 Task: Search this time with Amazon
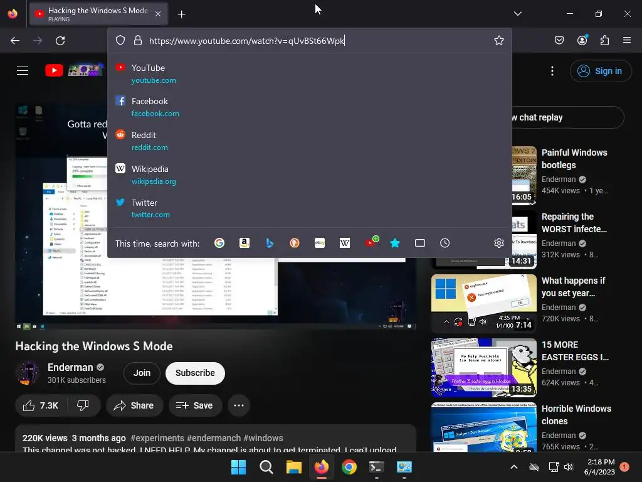(245, 243)
